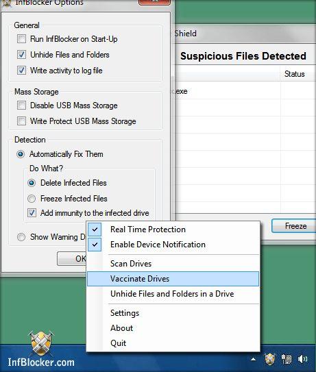
Task: Open Settings from tray menu
Action: point(125,313)
